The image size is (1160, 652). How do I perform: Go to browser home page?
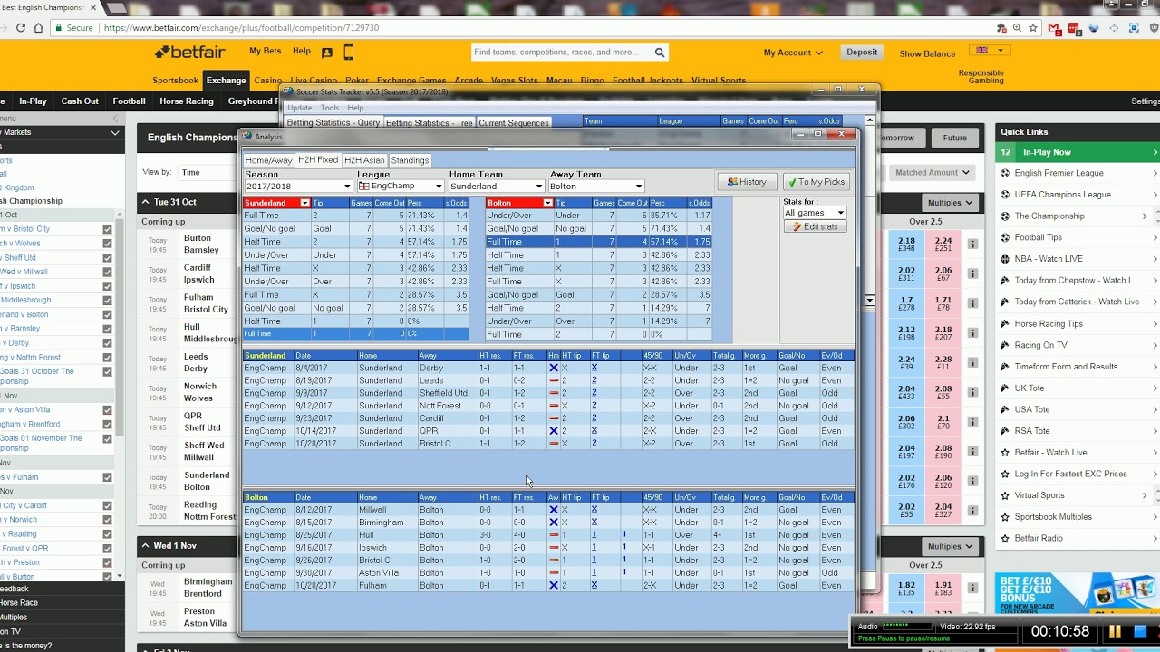(x=38, y=28)
